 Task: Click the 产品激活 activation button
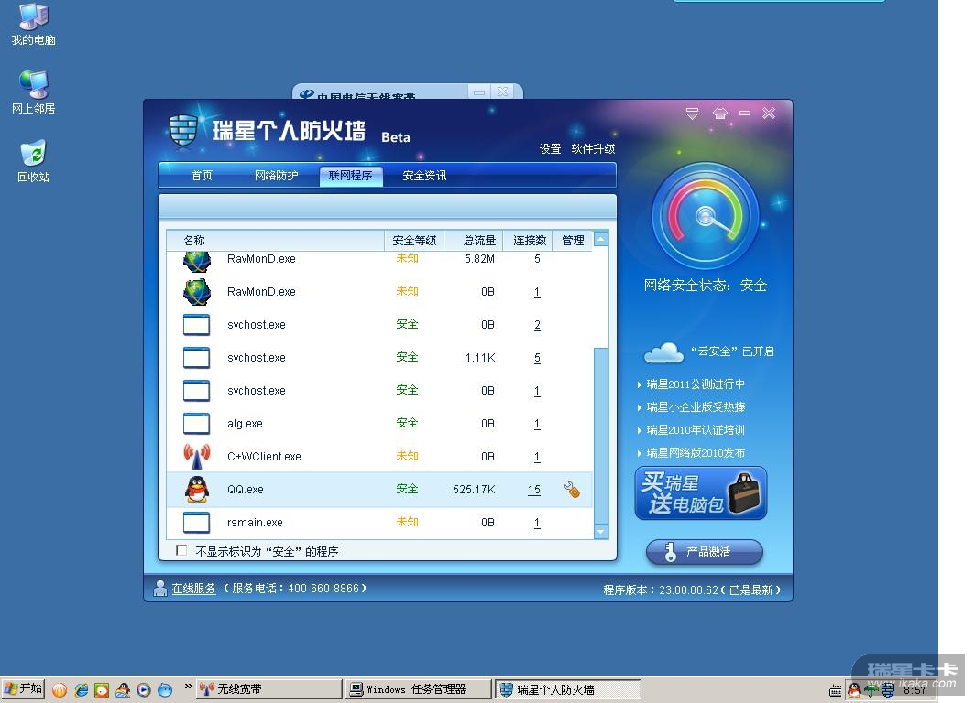tap(705, 551)
